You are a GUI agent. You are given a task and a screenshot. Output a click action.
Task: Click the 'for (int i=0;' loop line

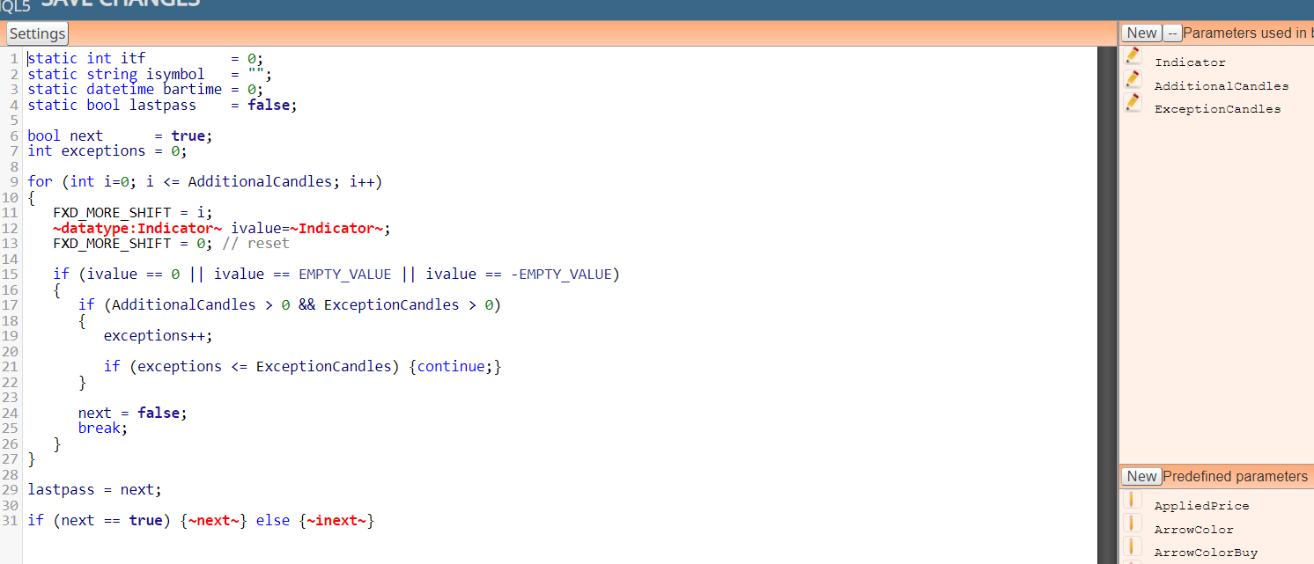204,182
